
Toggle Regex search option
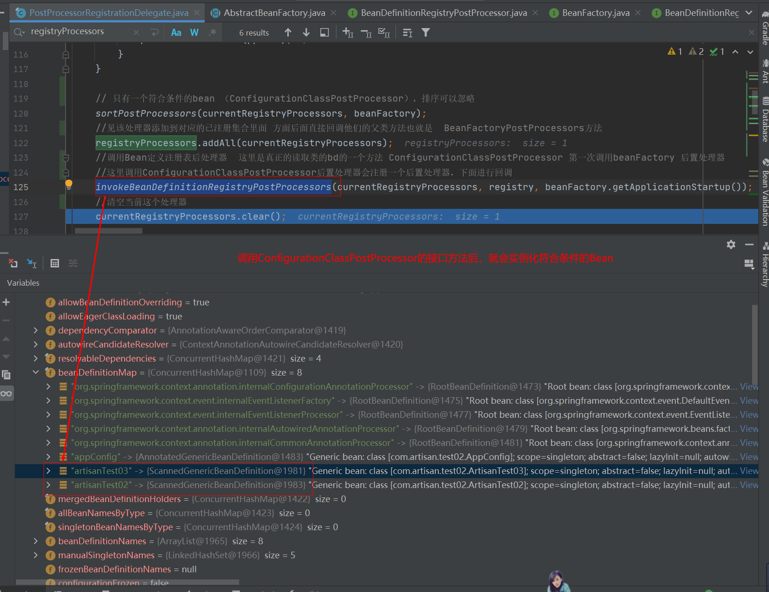pos(213,32)
